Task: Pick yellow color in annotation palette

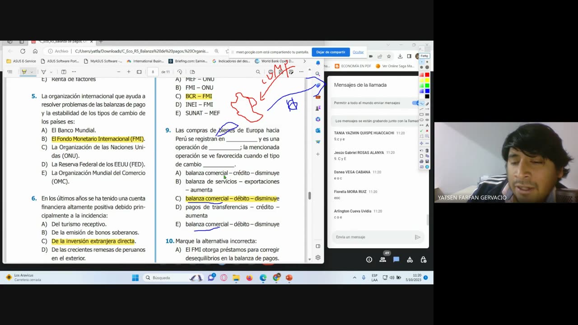Action: pyautogui.click(x=427, y=80)
